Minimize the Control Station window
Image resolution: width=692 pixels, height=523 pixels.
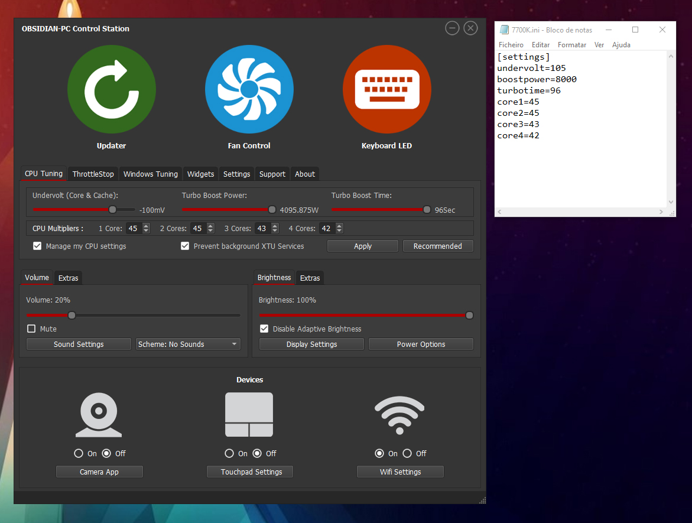(452, 28)
